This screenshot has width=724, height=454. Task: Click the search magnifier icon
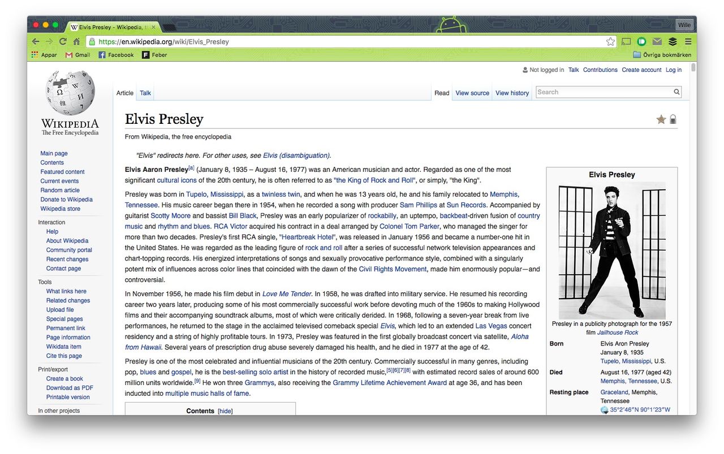pos(676,92)
